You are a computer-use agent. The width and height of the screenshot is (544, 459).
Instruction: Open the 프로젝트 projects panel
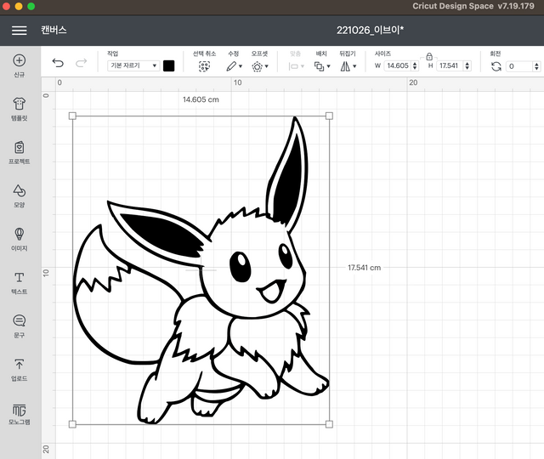pyautogui.click(x=19, y=153)
